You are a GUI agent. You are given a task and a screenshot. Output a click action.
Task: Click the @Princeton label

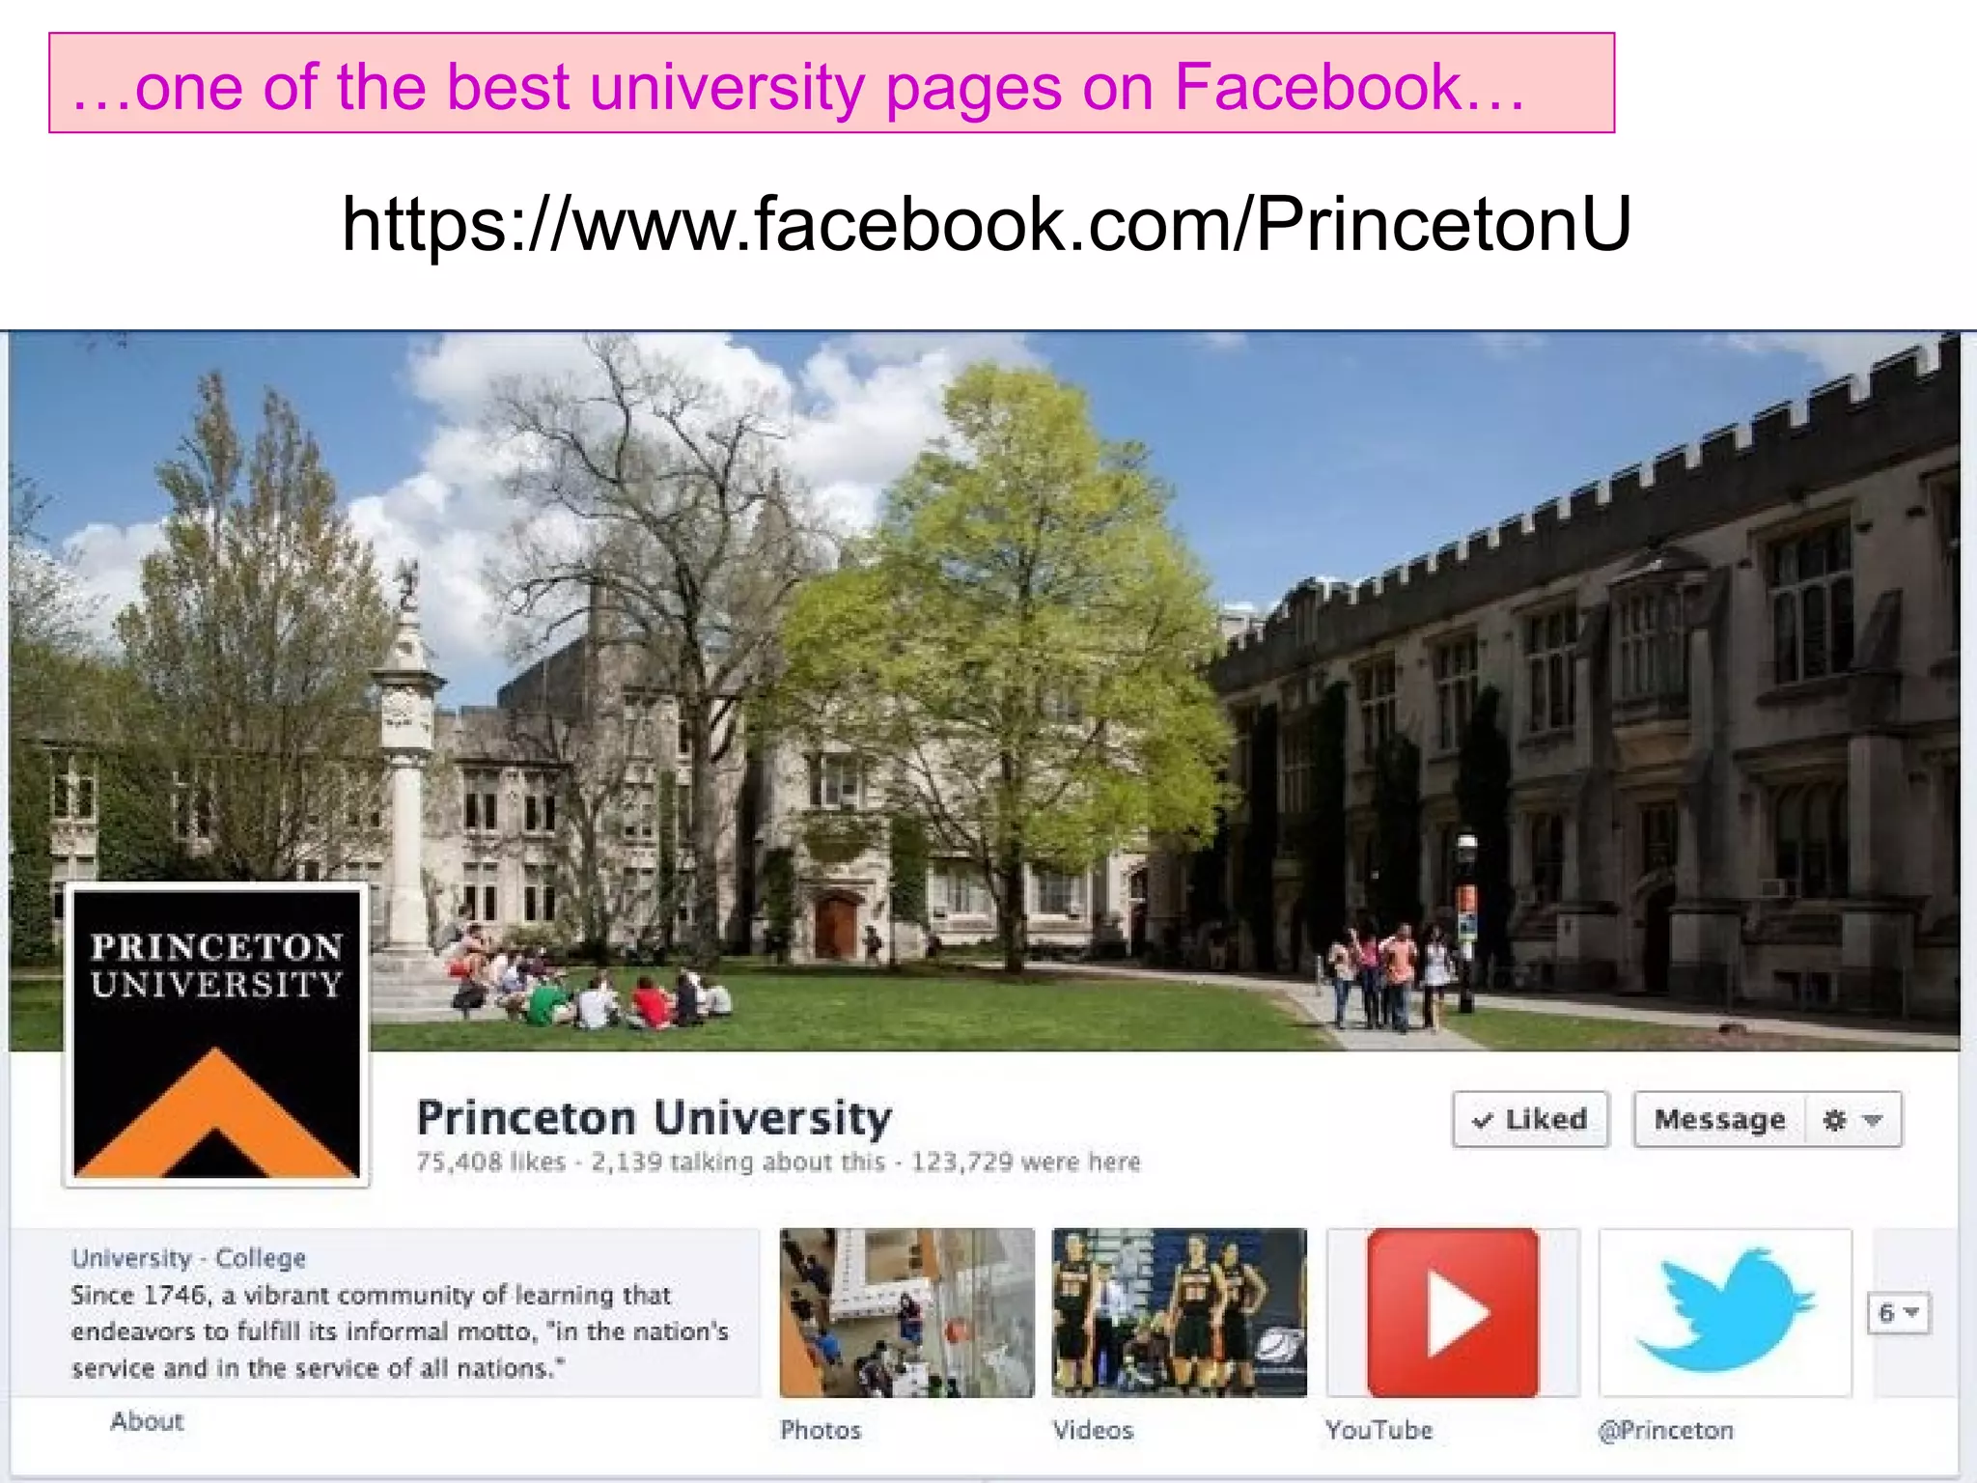click(1666, 1430)
